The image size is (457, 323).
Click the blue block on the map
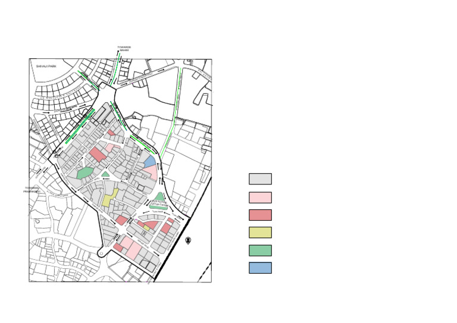pos(150,161)
